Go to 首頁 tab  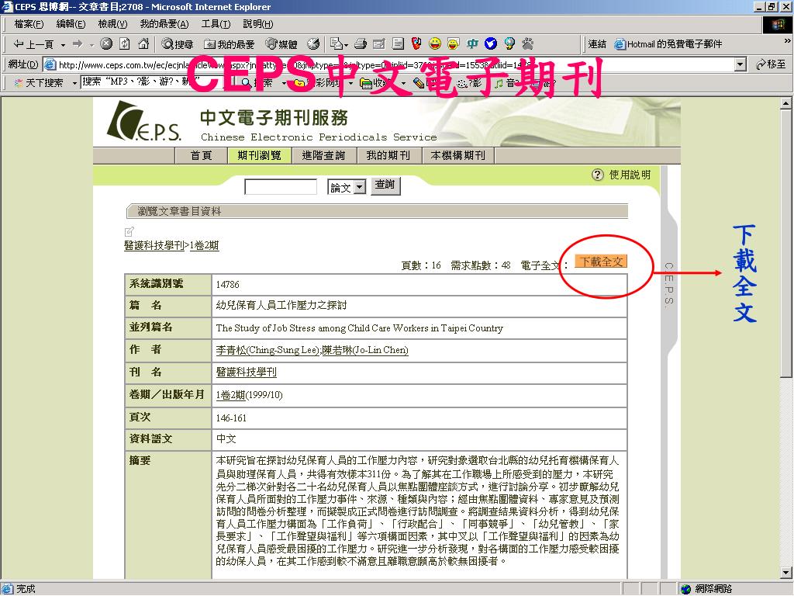click(201, 155)
